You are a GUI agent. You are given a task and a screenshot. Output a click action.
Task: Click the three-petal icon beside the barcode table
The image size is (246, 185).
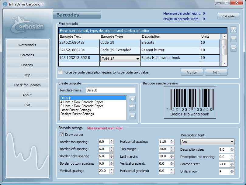click(233, 30)
